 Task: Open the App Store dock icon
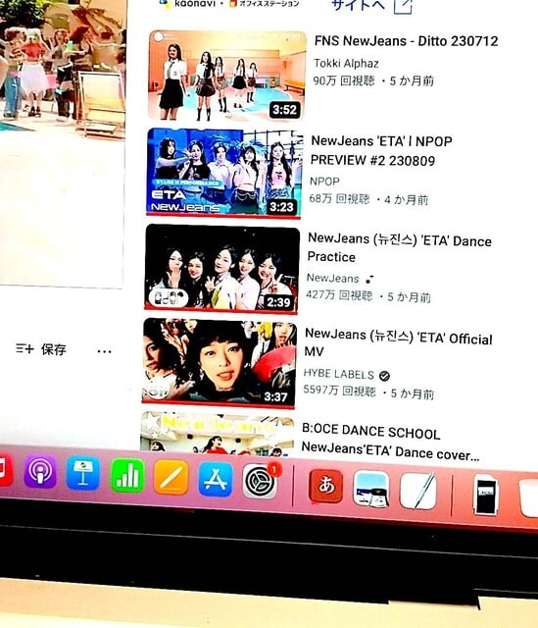pos(216,479)
